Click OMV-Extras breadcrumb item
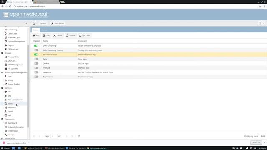This screenshot has height=150, width=267. coord(58,23)
